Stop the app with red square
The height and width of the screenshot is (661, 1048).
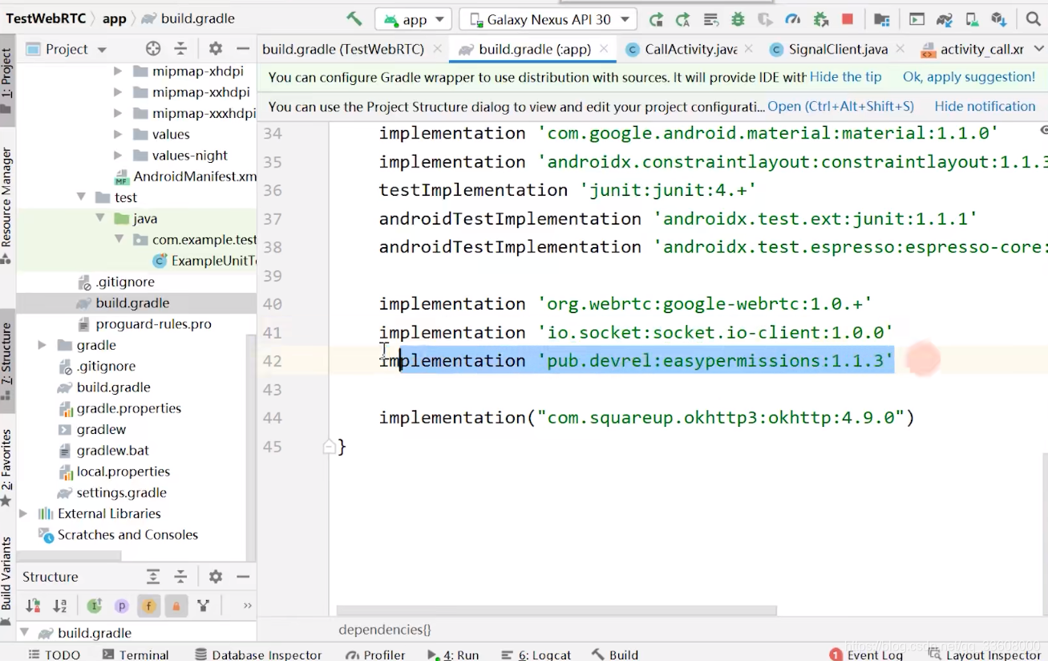pyautogui.click(x=847, y=19)
